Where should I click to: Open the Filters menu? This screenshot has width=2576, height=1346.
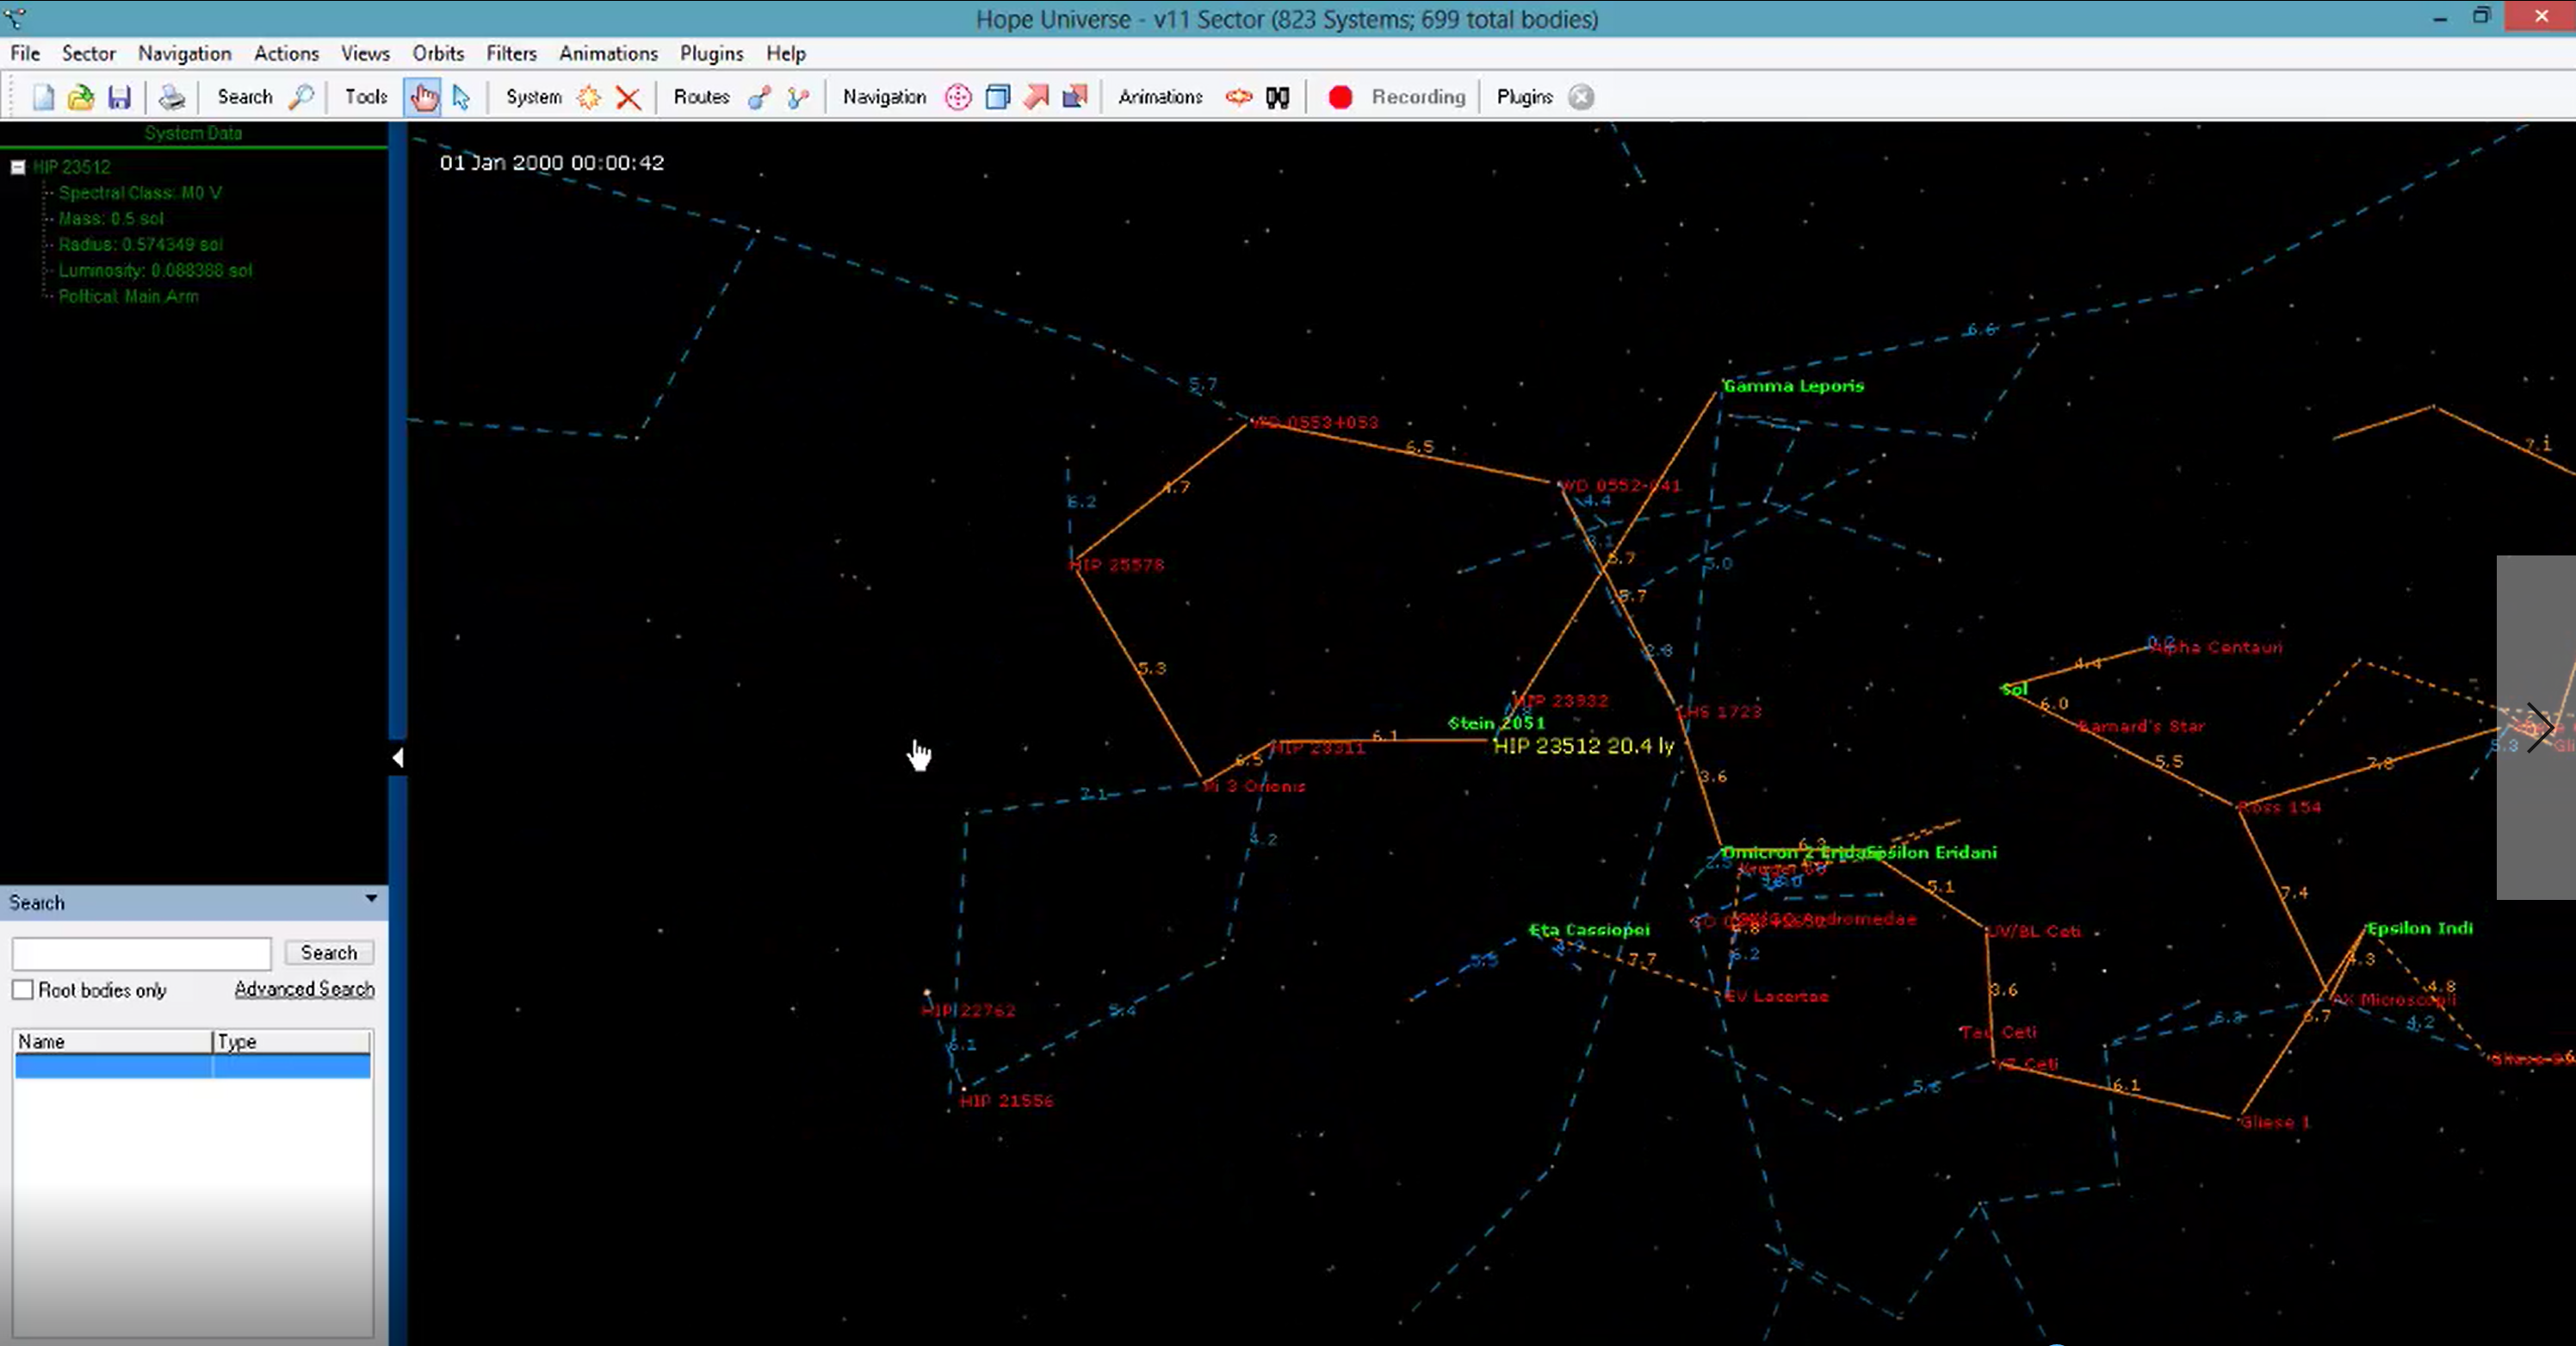point(511,53)
